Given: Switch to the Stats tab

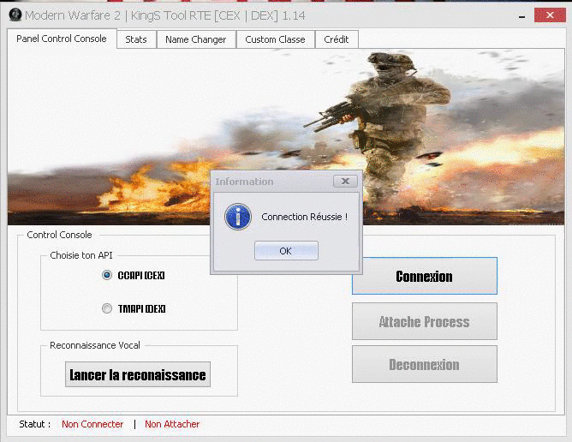Looking at the screenshot, I should click(x=136, y=39).
